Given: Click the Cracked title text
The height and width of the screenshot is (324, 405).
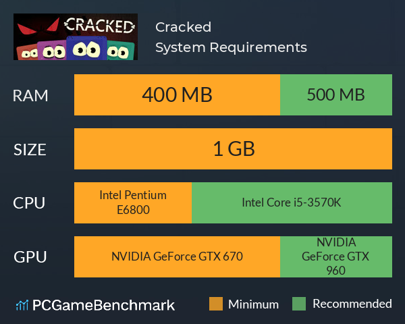Looking at the screenshot, I should [183, 27].
